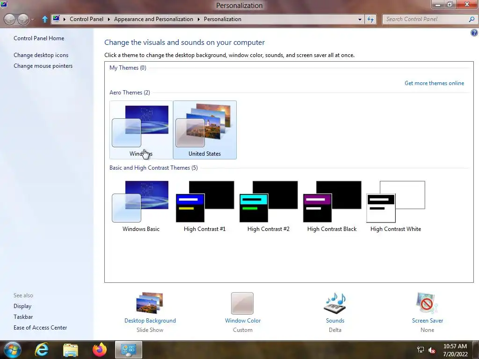Image resolution: width=479 pixels, height=359 pixels.
Task: Open the Screen Saver icon
Action: 427,303
